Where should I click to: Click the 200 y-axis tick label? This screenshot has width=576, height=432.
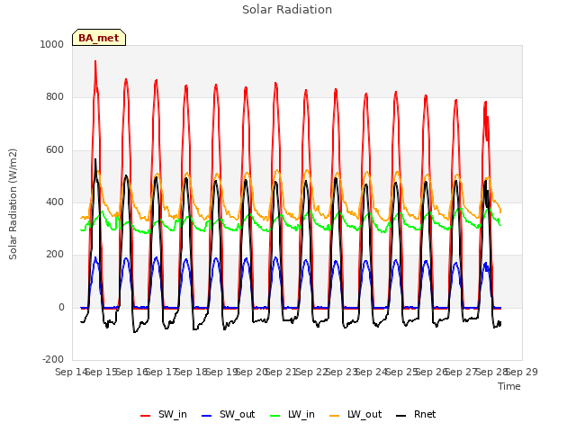coord(55,254)
